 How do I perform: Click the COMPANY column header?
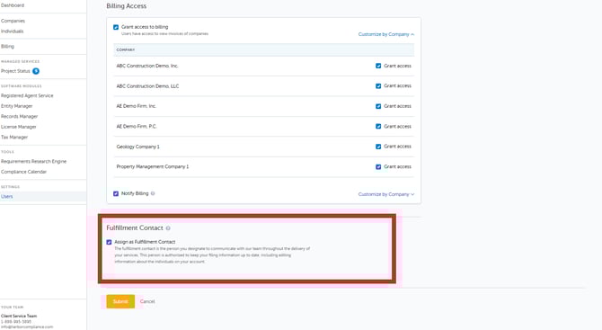click(x=126, y=50)
